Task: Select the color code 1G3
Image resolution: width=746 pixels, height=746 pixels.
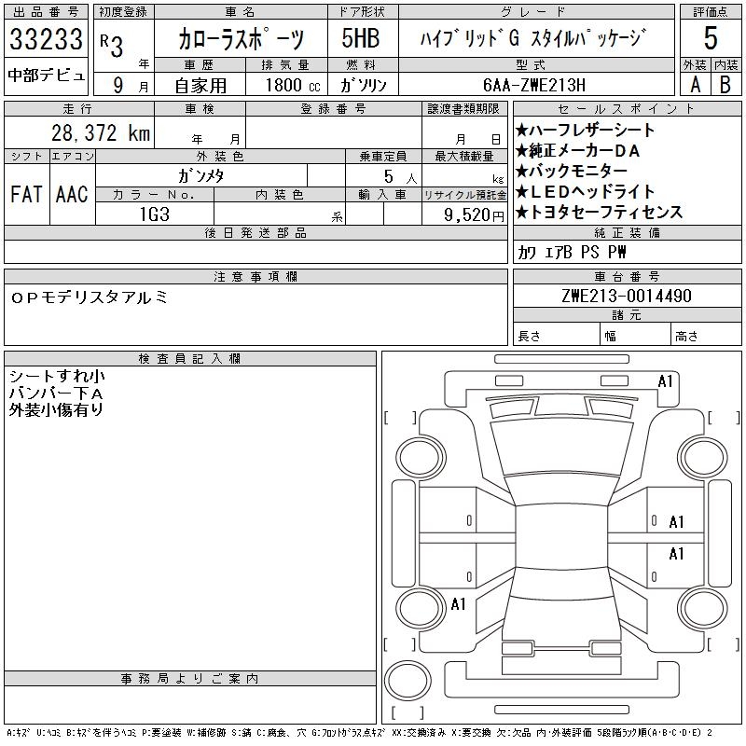Action: click(x=154, y=214)
